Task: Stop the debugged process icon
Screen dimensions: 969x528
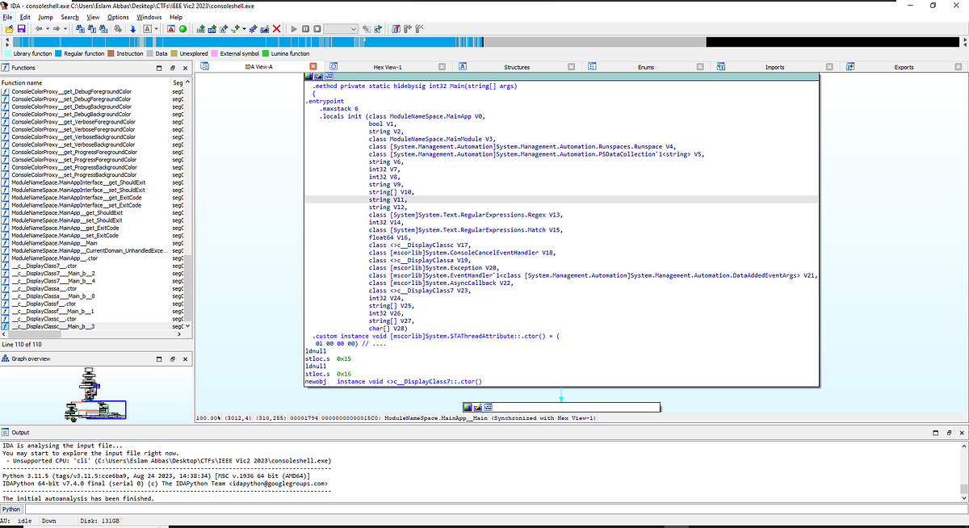Action: [x=316, y=29]
